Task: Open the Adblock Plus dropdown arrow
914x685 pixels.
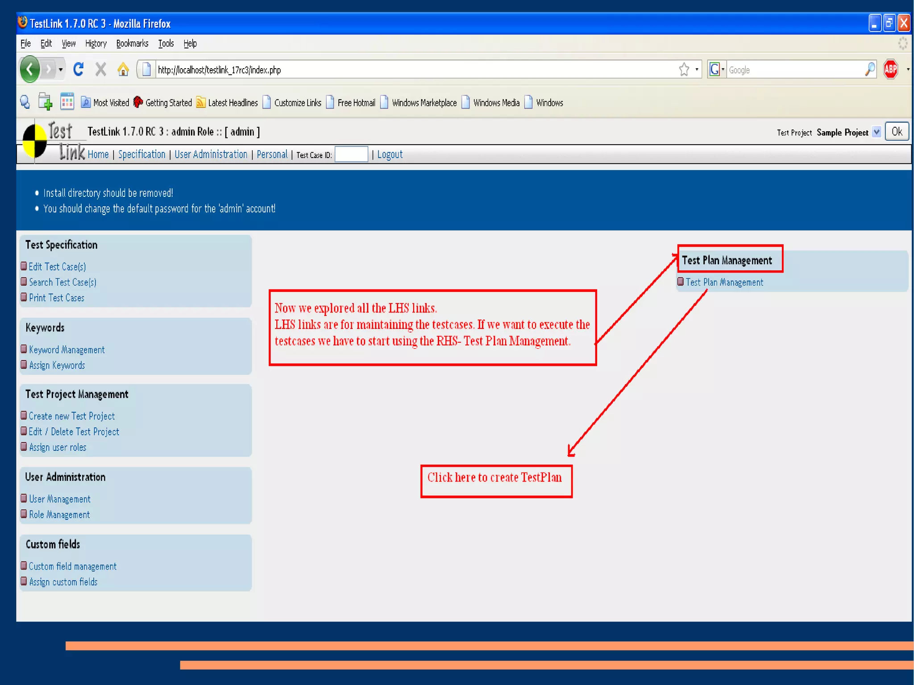Action: point(908,70)
